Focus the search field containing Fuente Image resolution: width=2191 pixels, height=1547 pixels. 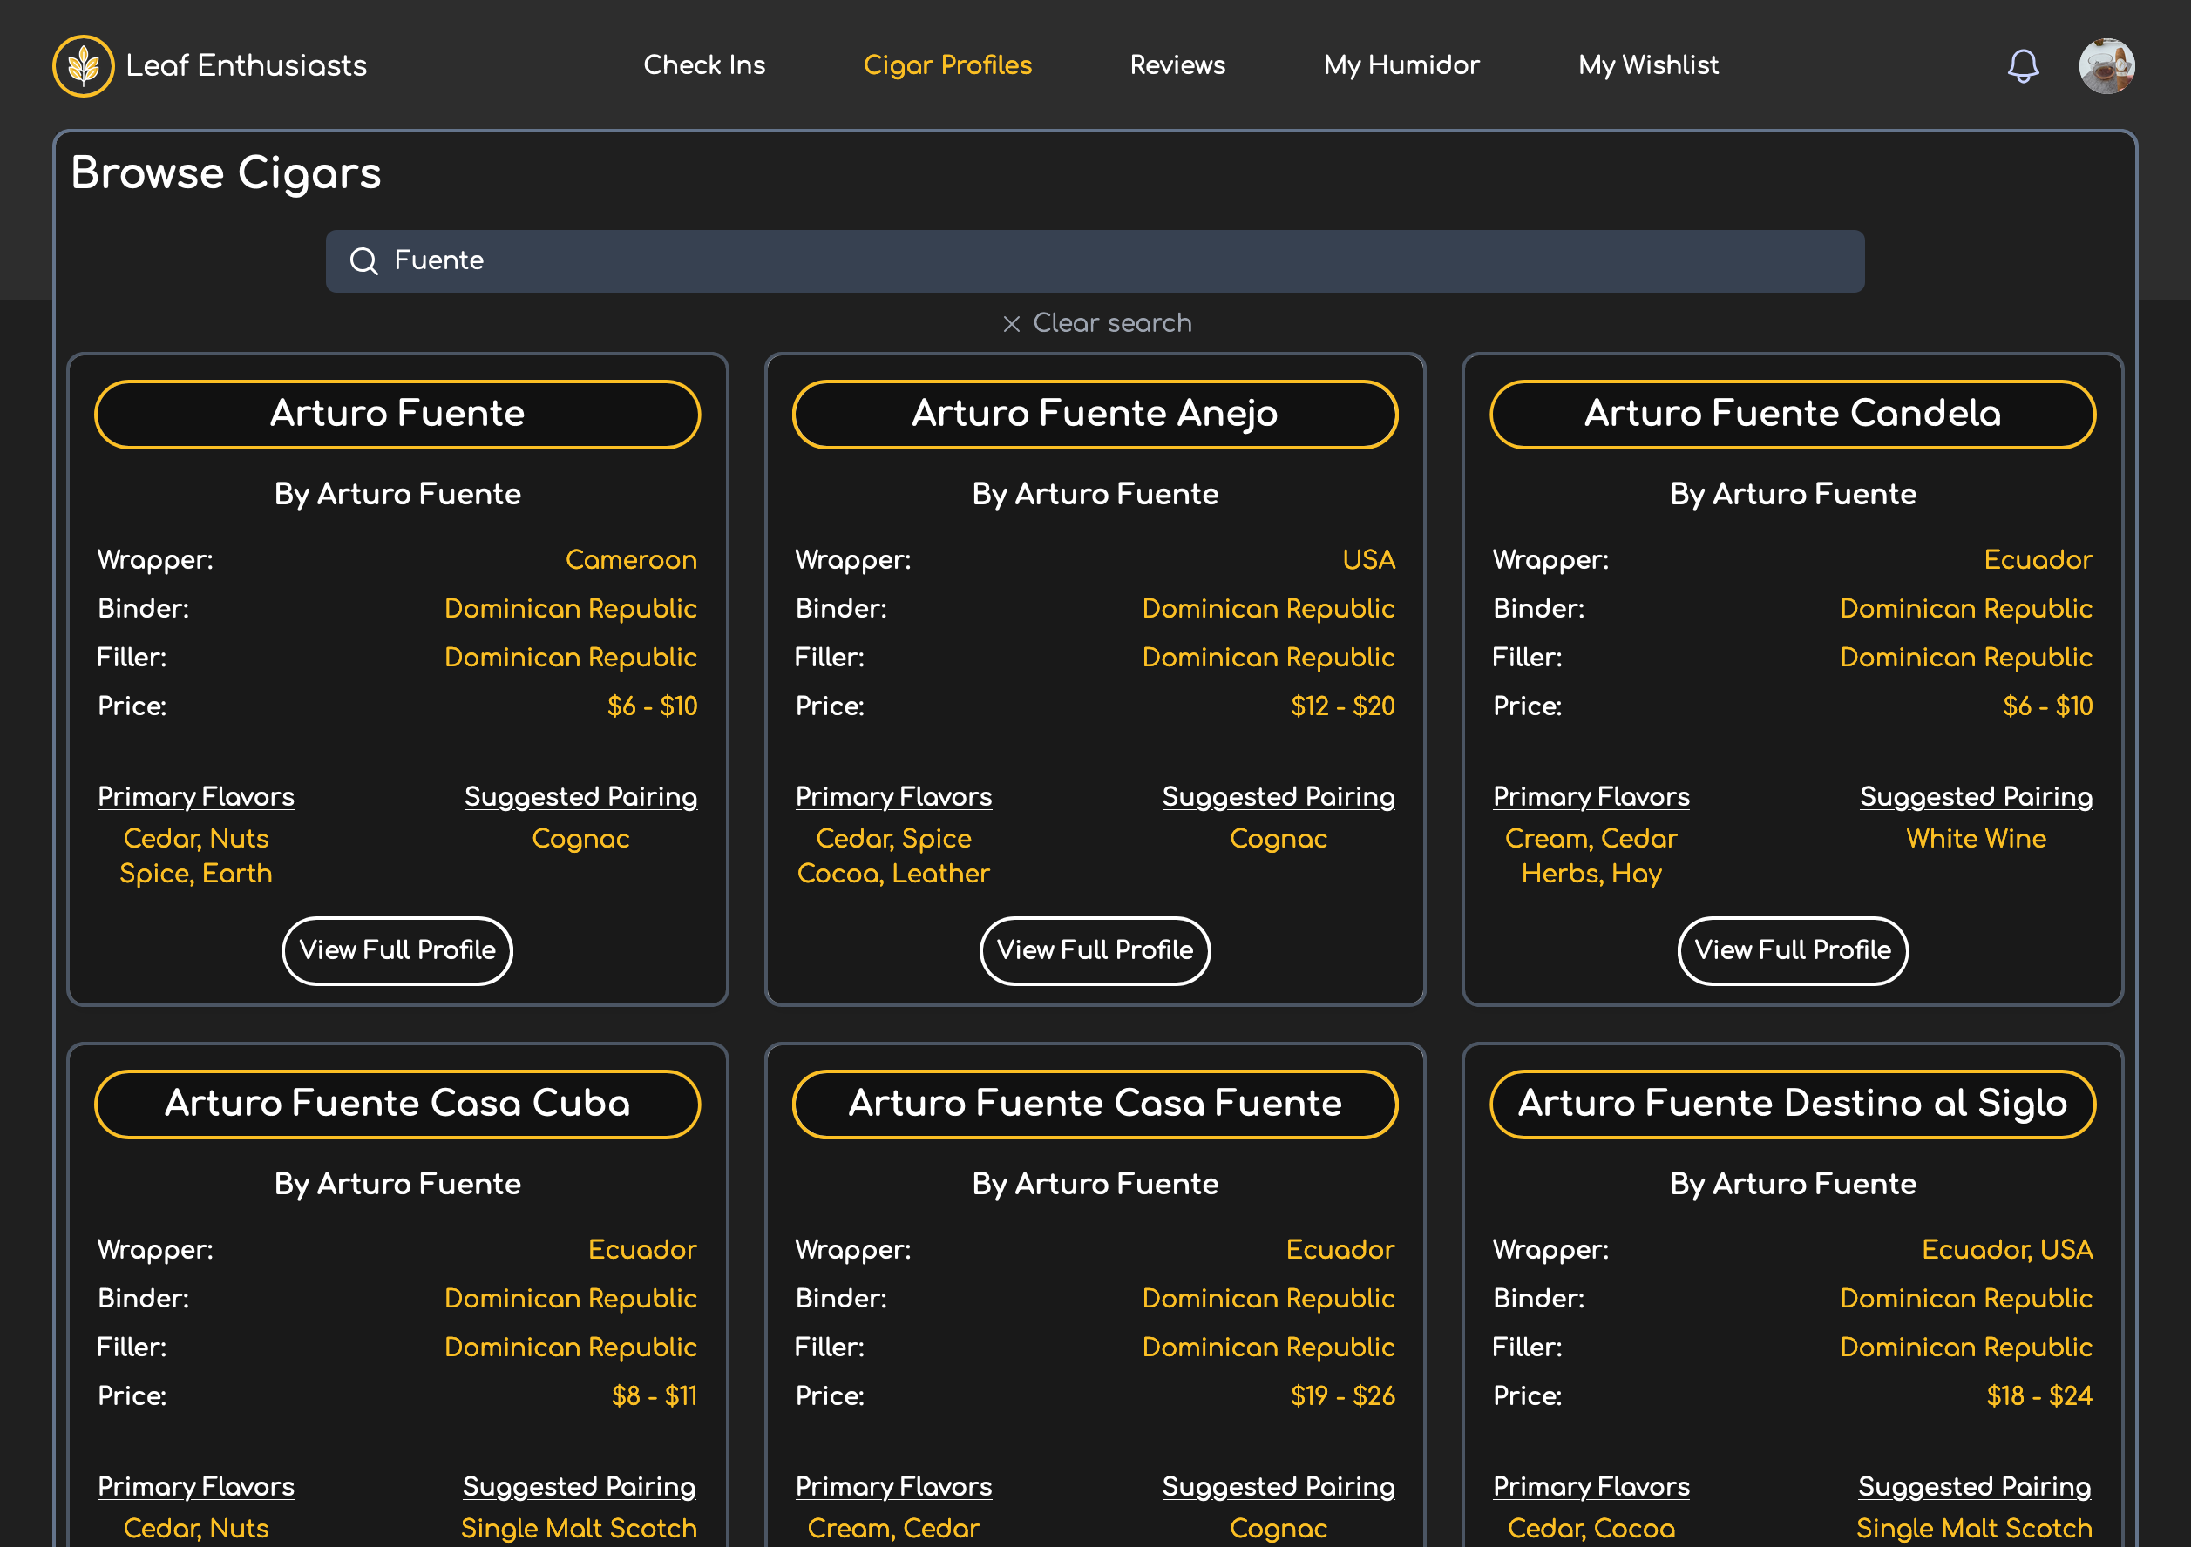pos(1095,260)
